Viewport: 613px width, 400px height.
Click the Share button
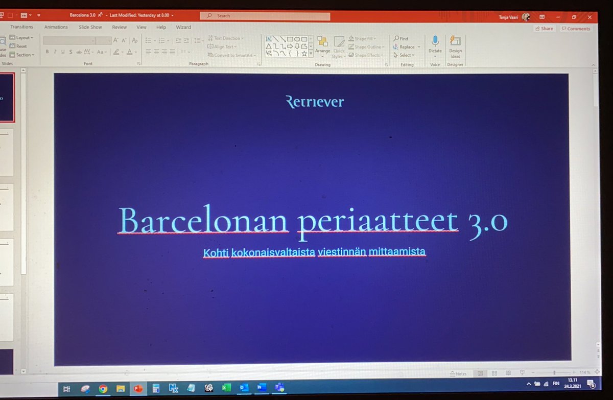(544, 29)
